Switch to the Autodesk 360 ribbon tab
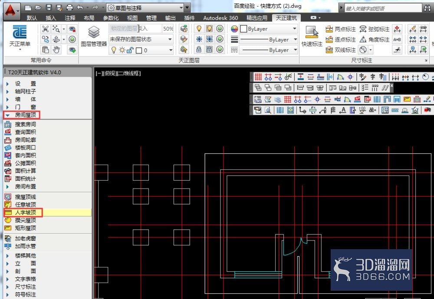434x299 pixels. pyautogui.click(x=220, y=18)
